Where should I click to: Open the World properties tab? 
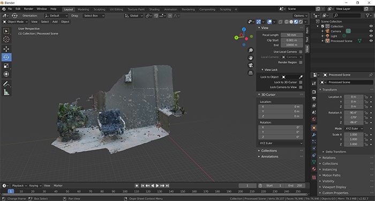coord(314,119)
